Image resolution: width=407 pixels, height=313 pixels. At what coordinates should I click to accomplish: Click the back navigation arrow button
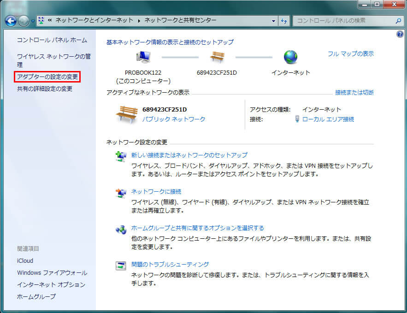tap(11, 21)
